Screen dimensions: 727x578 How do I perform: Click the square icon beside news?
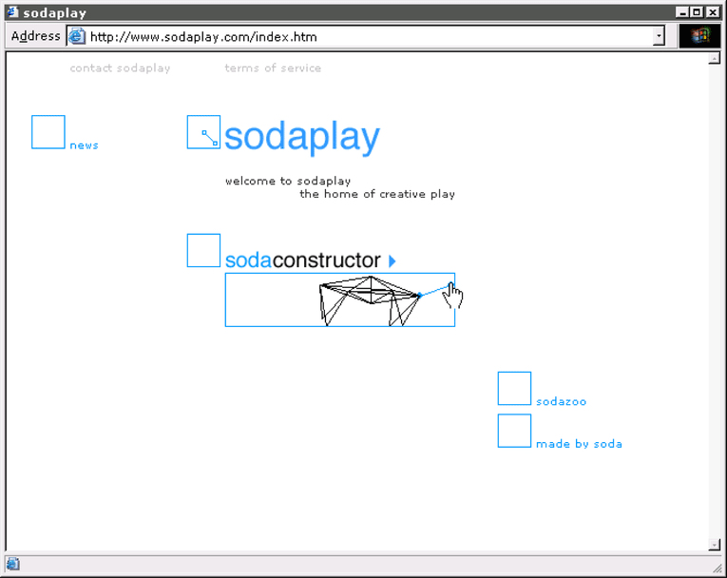tap(48, 132)
